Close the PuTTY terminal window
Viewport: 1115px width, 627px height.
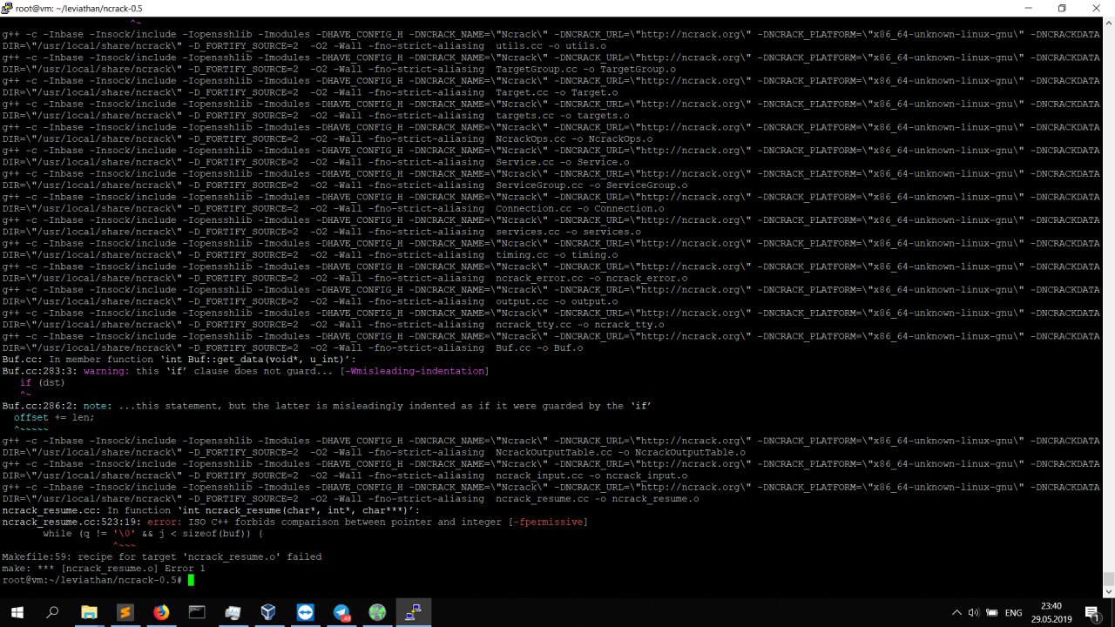[x=1097, y=8]
